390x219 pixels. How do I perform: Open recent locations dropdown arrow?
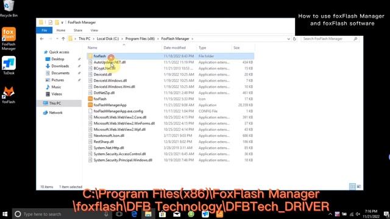[57, 39]
